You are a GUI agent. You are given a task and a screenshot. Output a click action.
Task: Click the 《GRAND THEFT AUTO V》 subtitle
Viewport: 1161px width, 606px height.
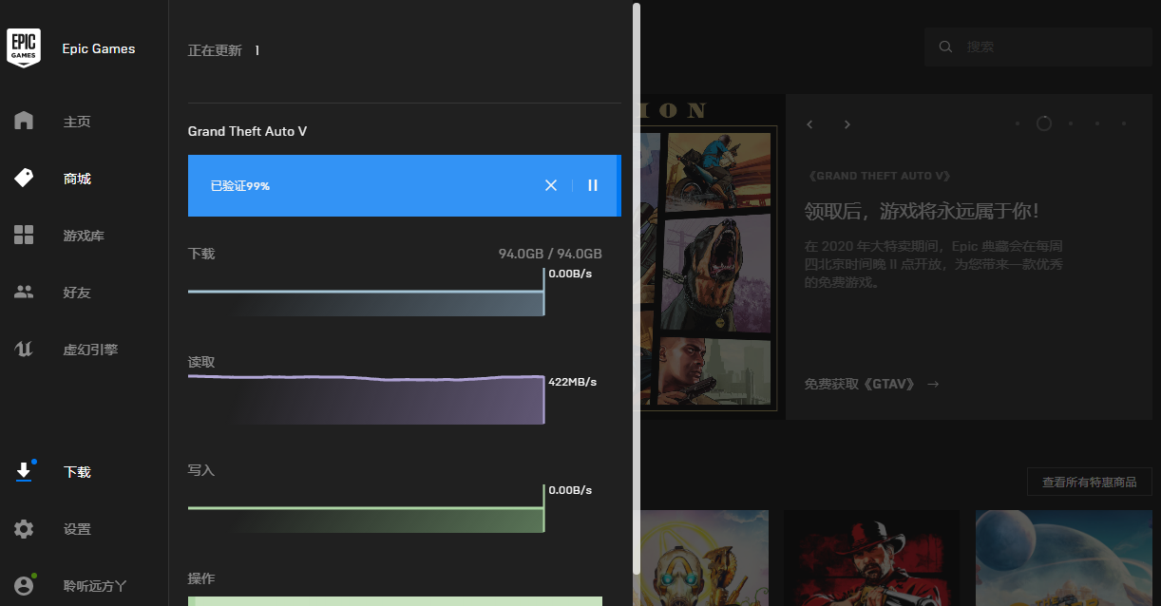tap(879, 176)
